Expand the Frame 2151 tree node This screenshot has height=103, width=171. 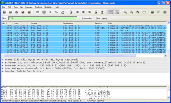click(3, 60)
